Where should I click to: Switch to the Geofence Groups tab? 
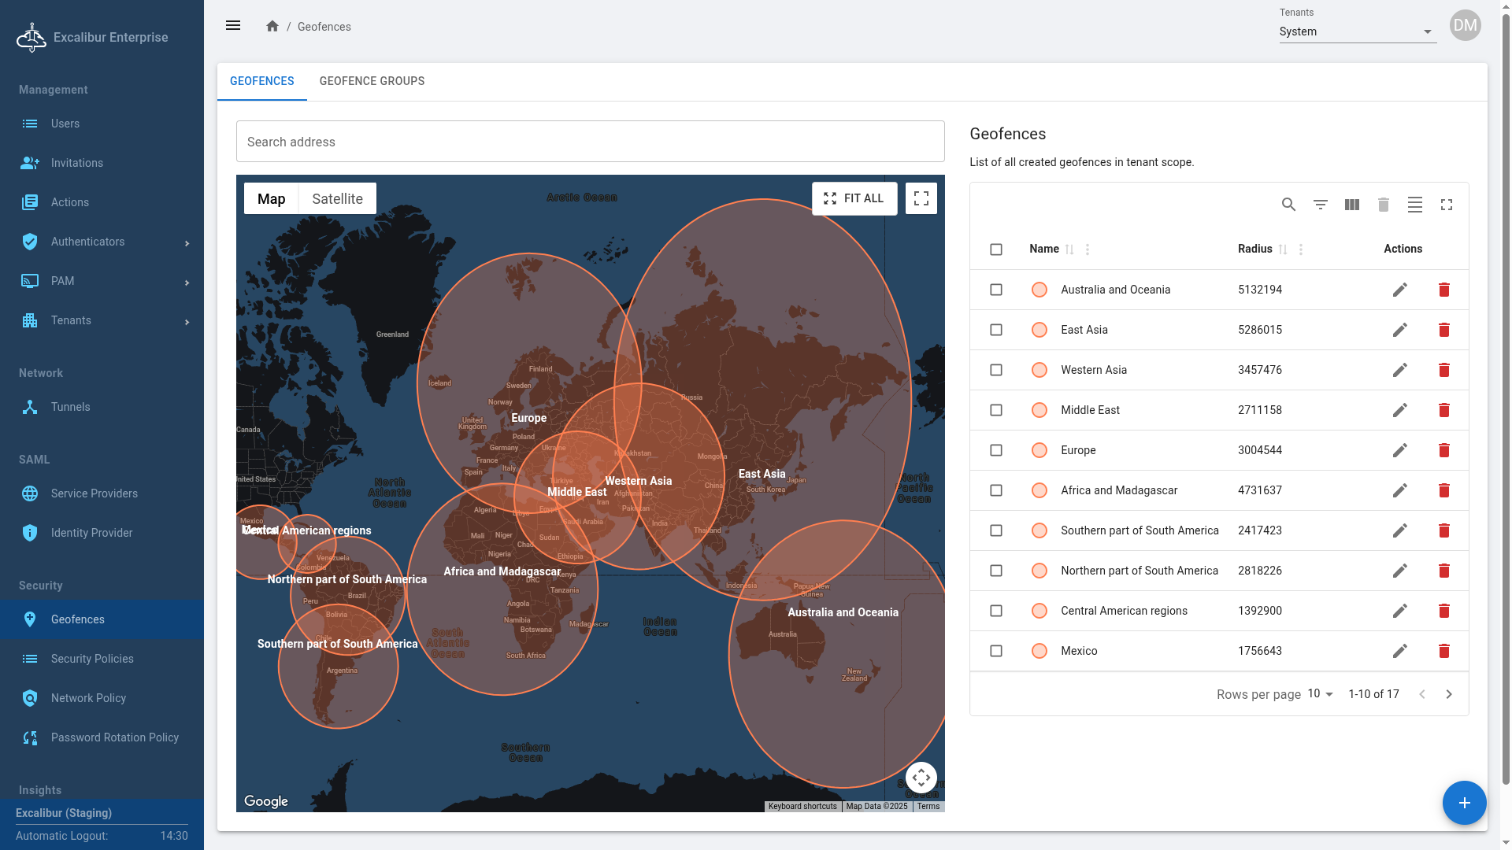click(372, 81)
